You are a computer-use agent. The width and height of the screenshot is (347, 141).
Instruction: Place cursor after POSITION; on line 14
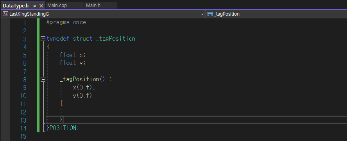point(79,128)
